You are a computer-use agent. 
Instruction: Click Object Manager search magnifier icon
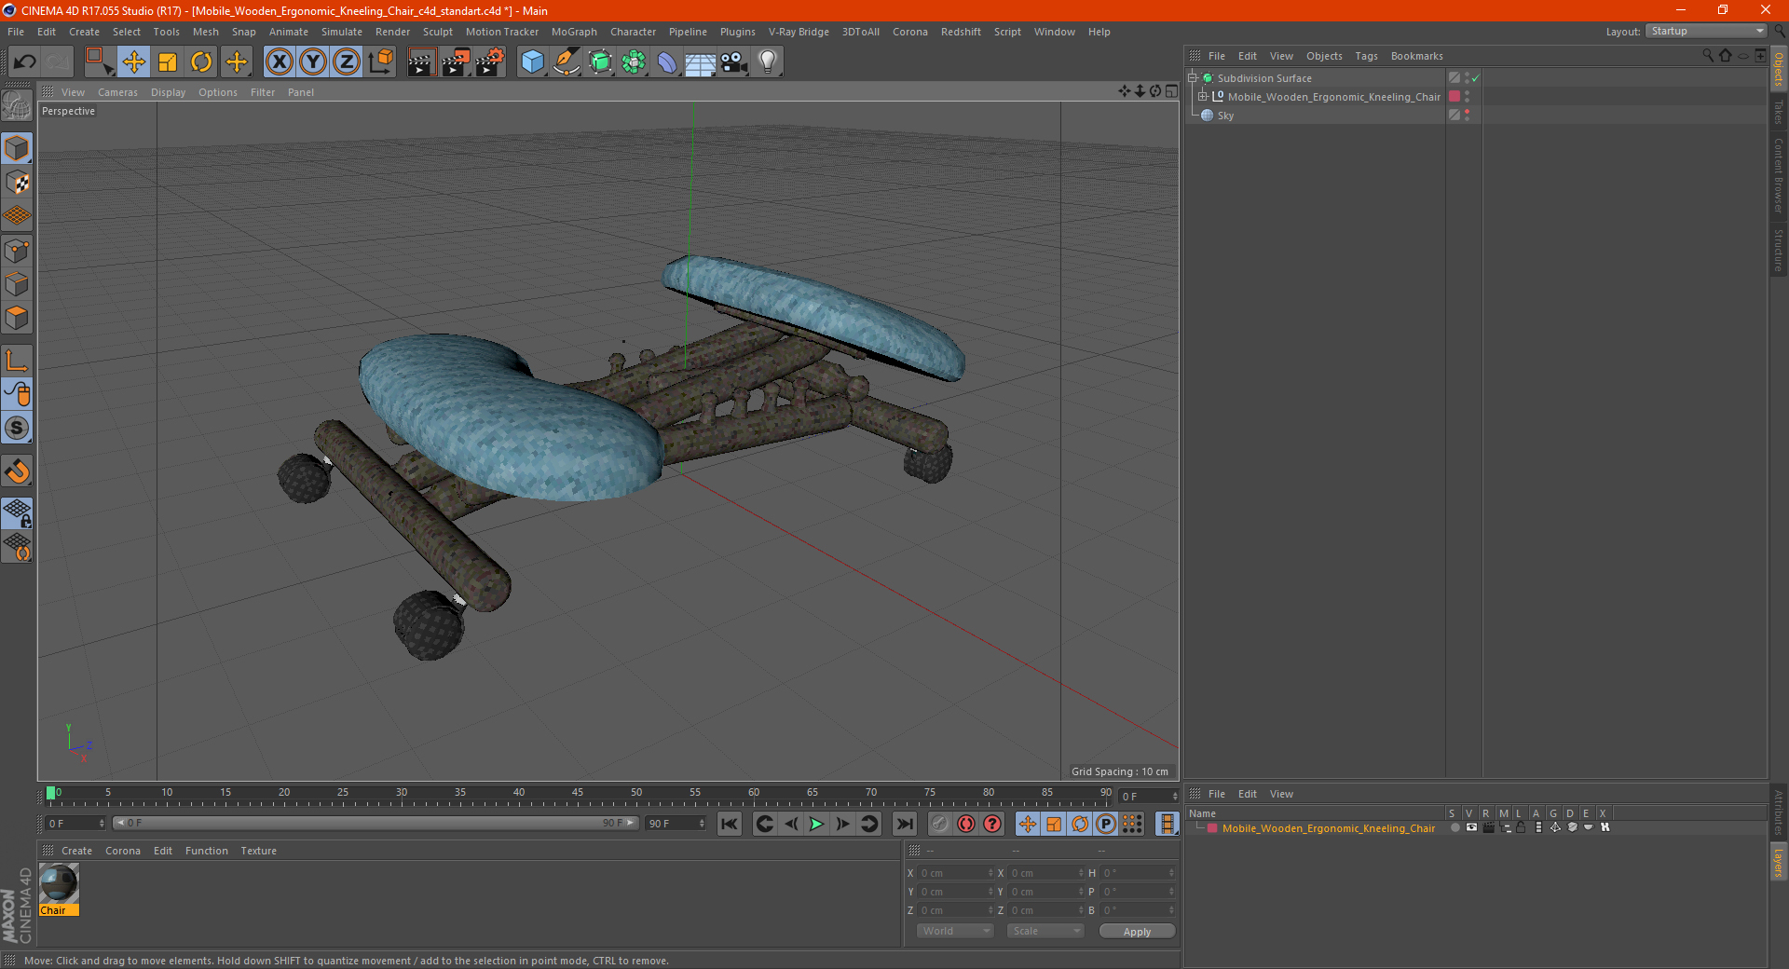(x=1707, y=56)
